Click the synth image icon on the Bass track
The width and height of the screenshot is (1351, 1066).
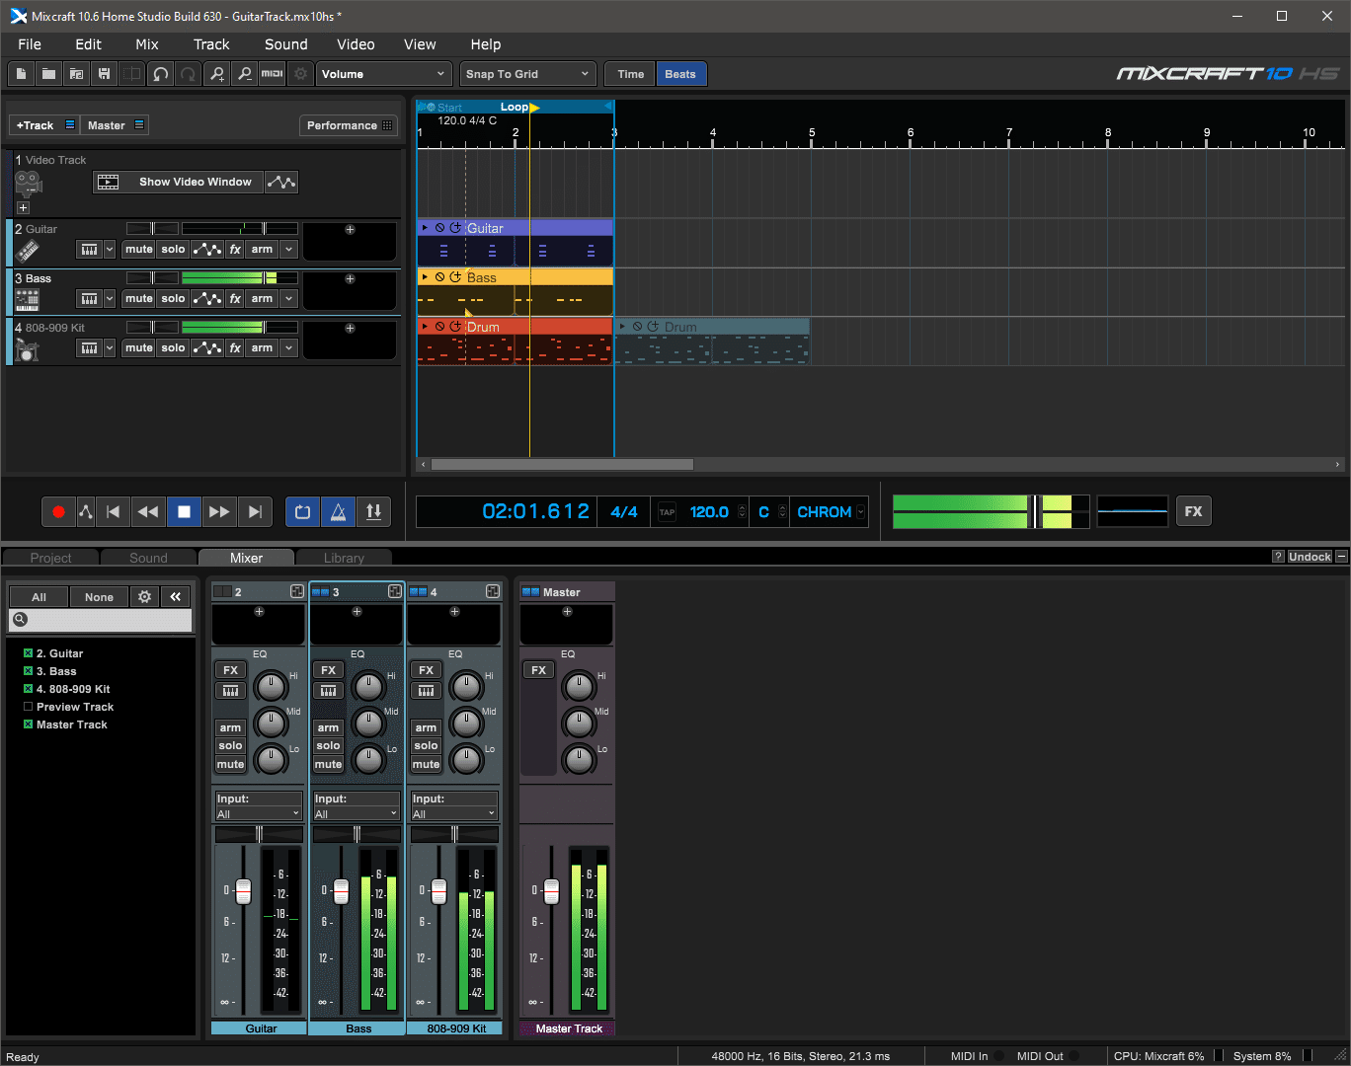click(28, 300)
